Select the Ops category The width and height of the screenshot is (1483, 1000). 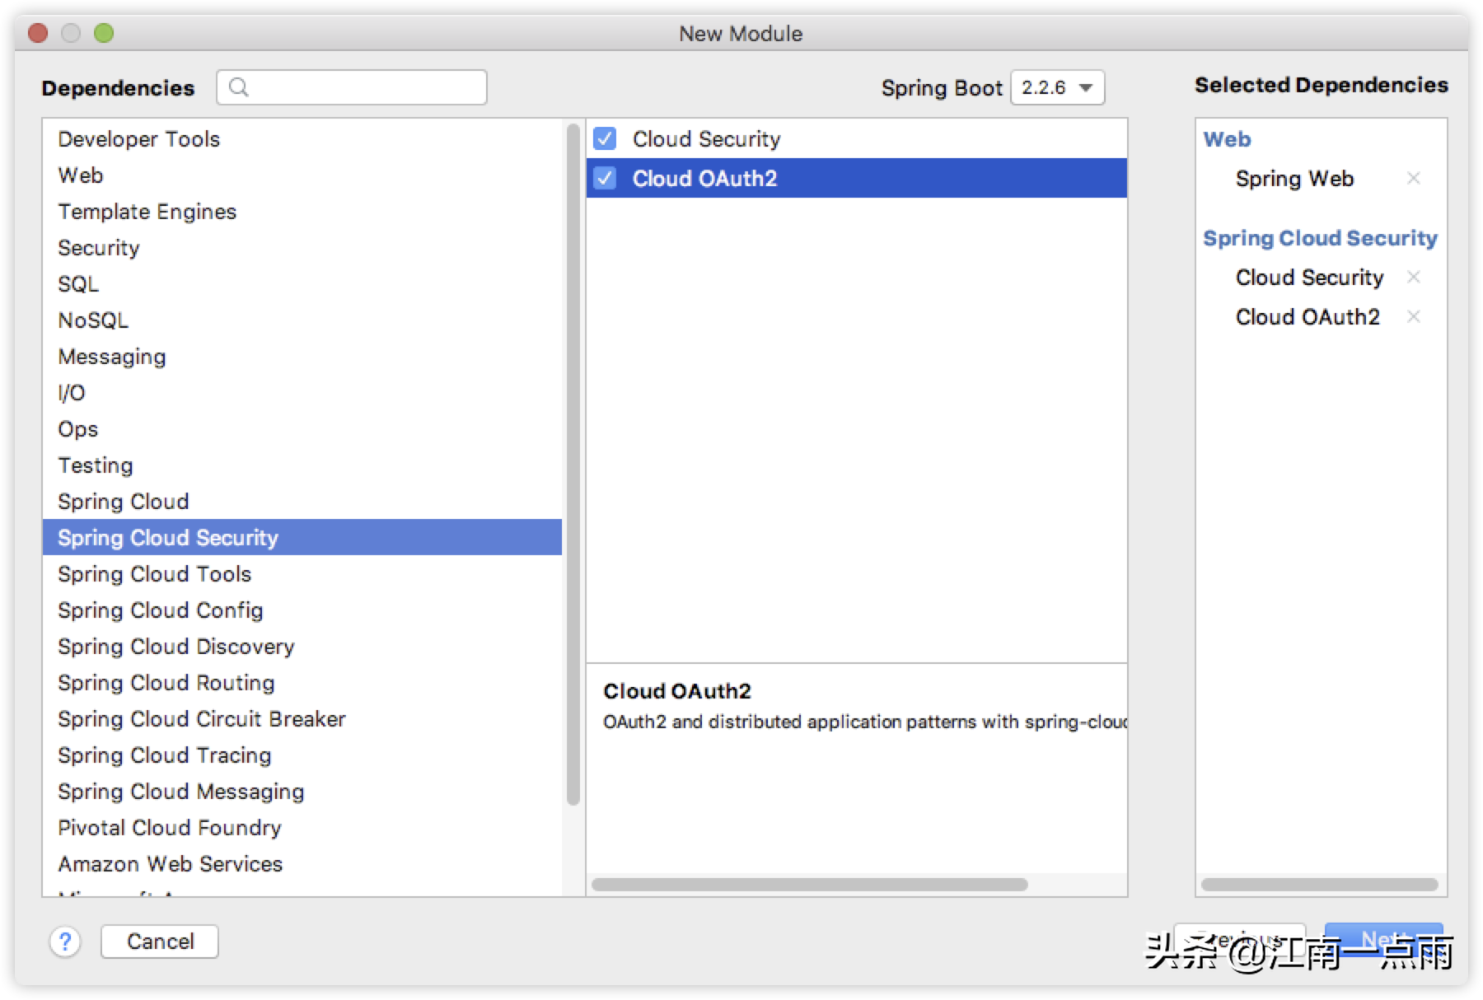tap(302, 429)
